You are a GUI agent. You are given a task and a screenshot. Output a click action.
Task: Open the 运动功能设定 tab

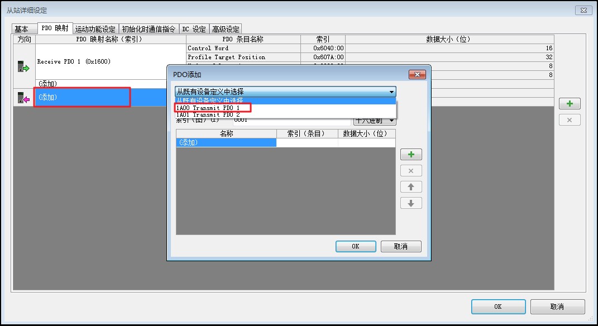click(x=95, y=29)
